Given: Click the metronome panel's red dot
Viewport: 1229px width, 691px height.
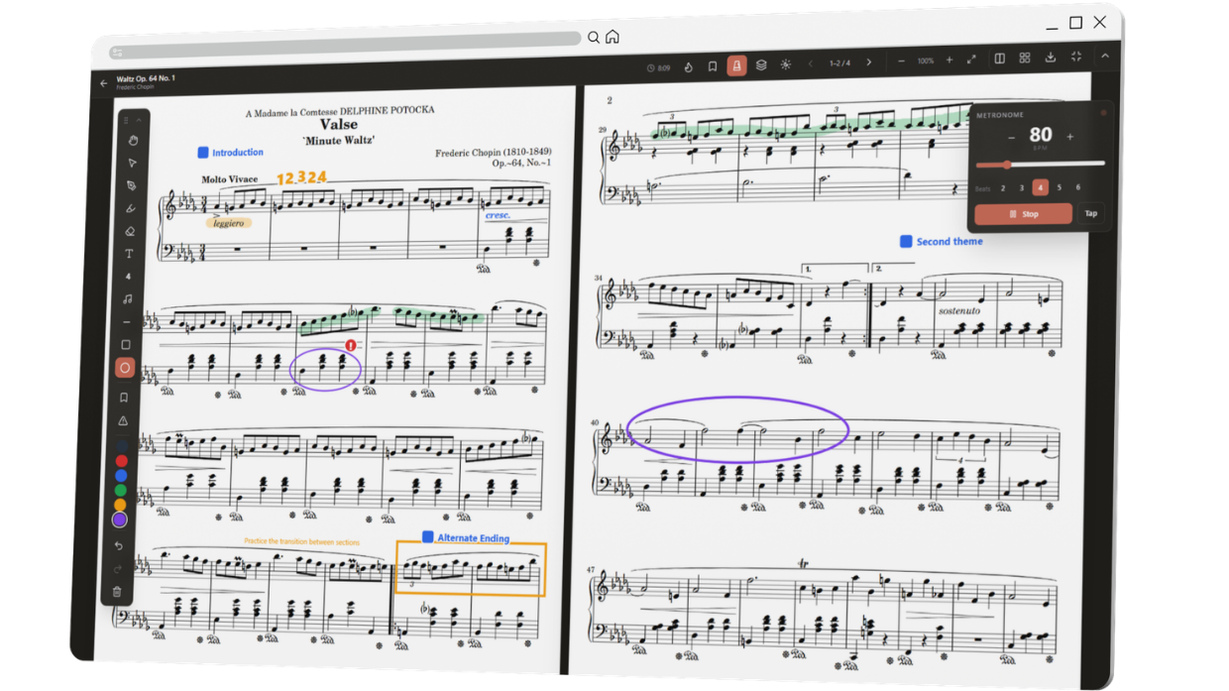Looking at the screenshot, I should tap(1103, 113).
